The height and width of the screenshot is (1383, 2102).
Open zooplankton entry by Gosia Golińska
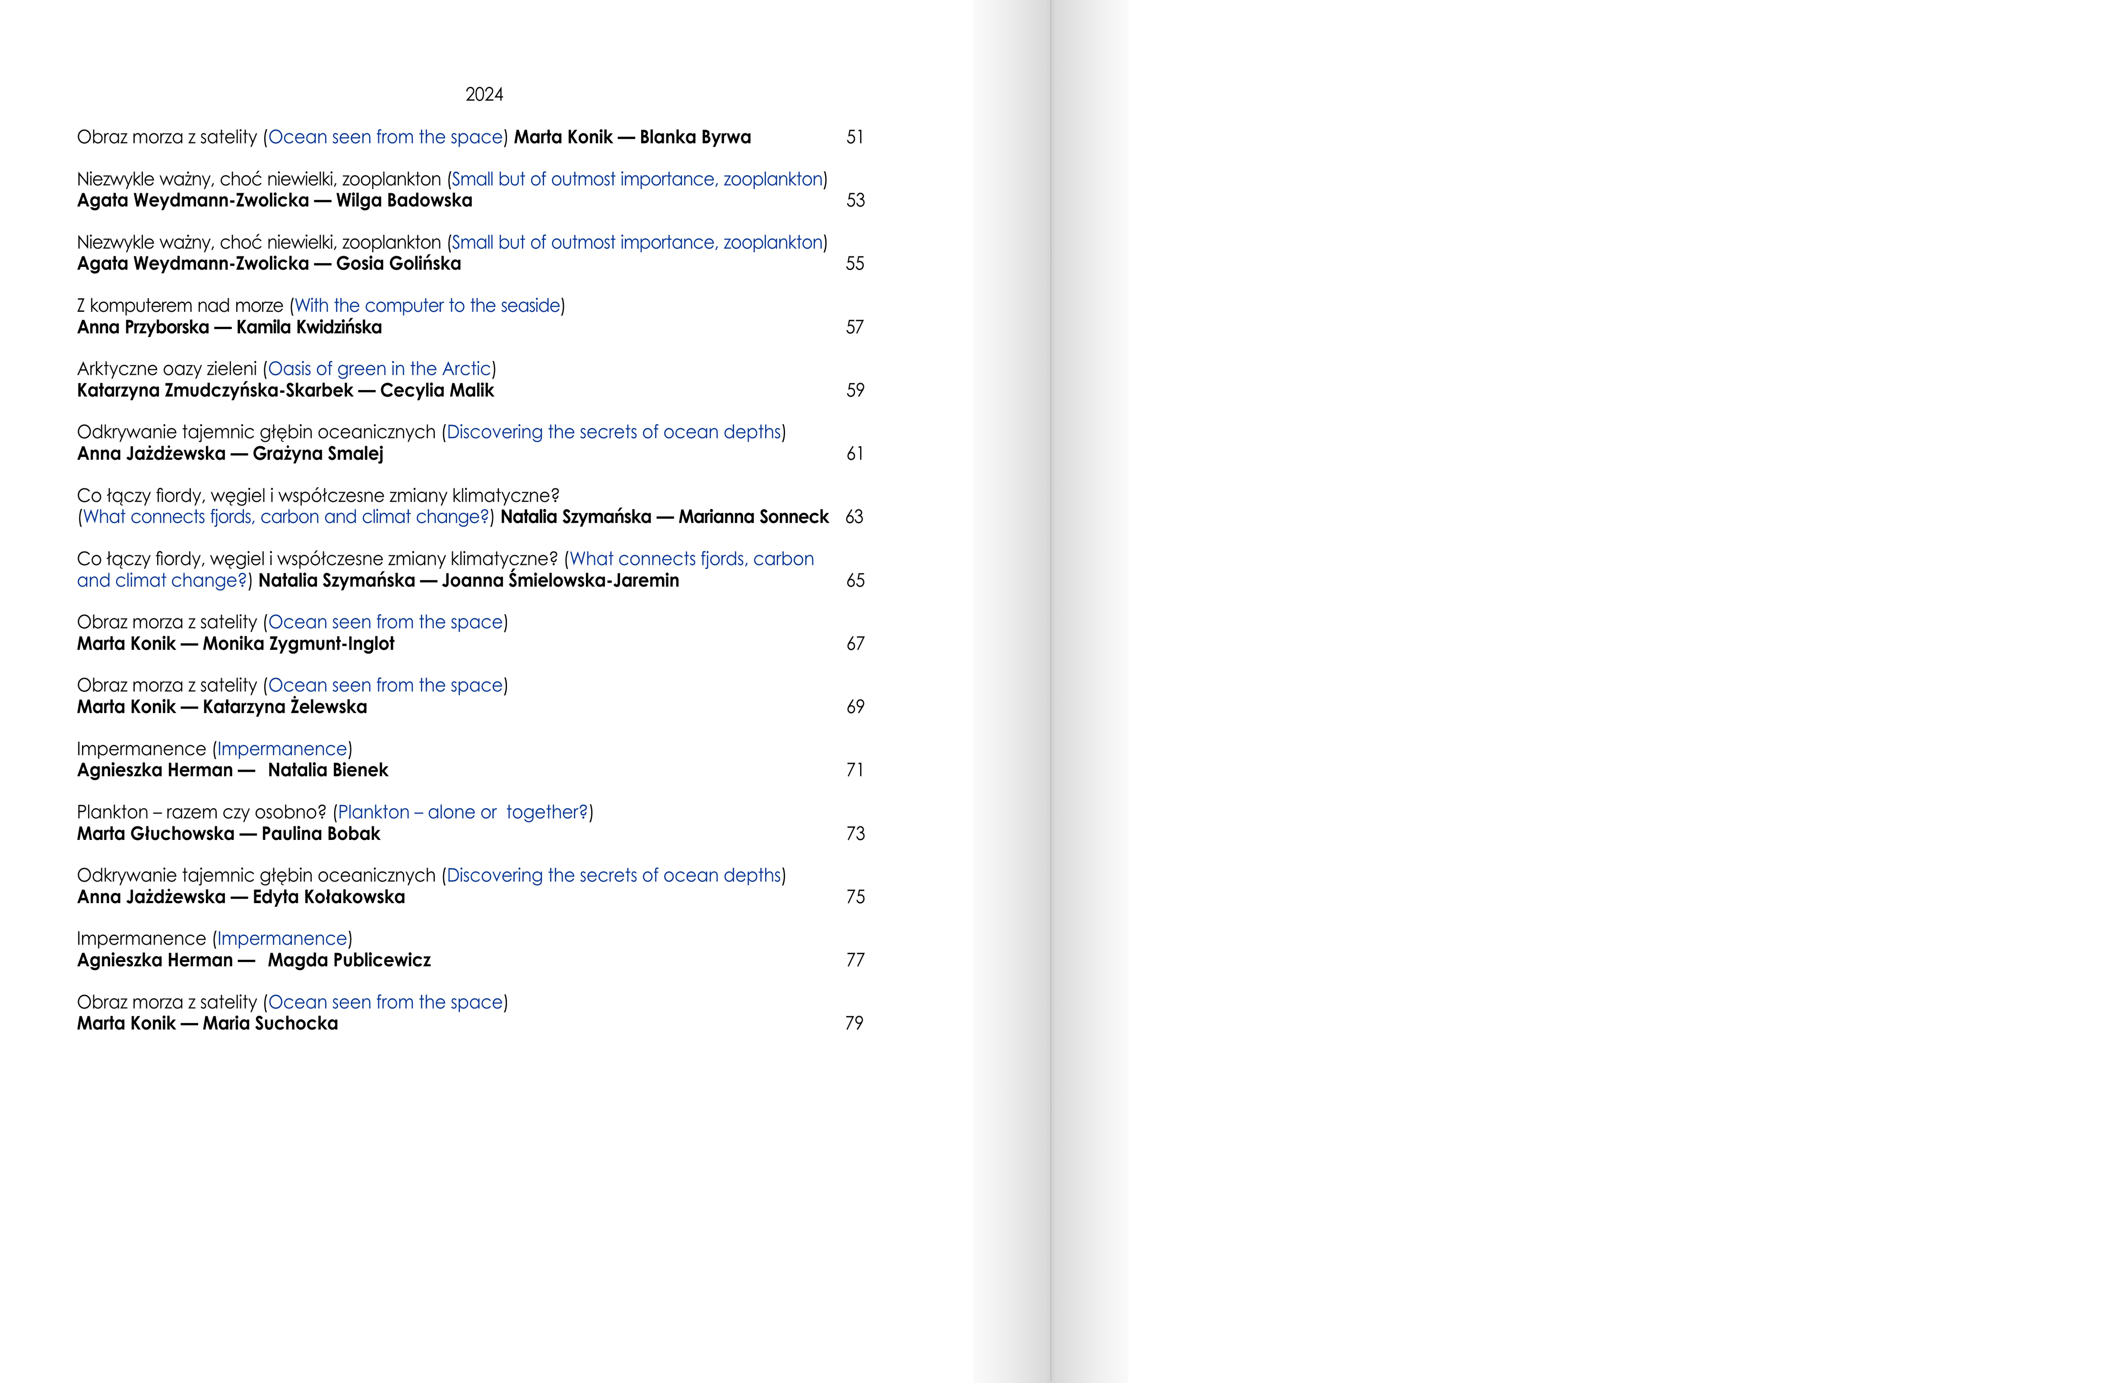[x=636, y=243]
